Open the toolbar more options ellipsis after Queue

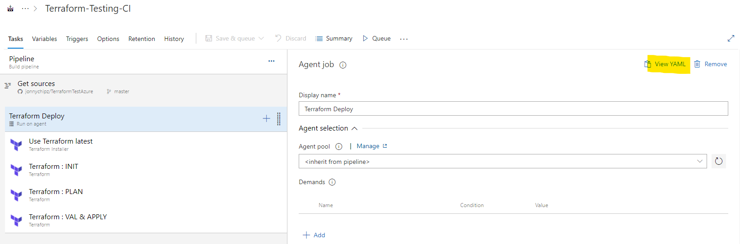pos(404,39)
